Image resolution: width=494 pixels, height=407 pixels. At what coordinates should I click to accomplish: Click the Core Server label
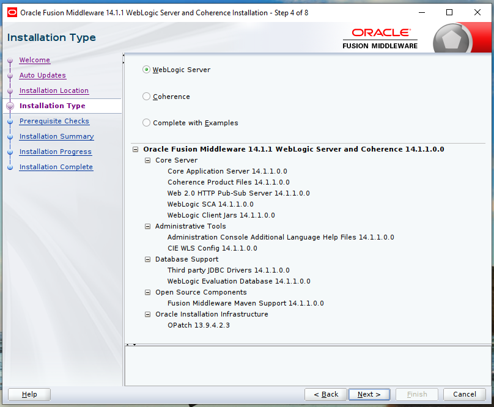click(x=177, y=160)
